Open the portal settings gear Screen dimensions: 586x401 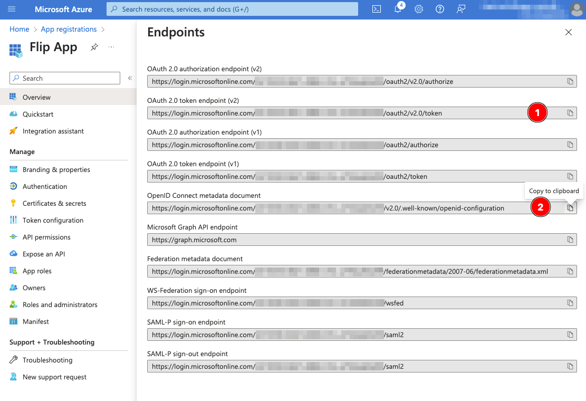[x=419, y=9]
